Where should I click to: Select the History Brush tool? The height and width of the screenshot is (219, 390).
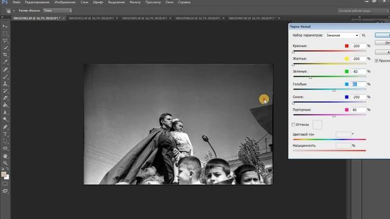[5, 91]
